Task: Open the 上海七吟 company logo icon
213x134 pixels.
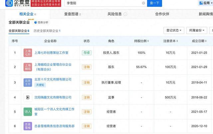Action: (28, 53)
